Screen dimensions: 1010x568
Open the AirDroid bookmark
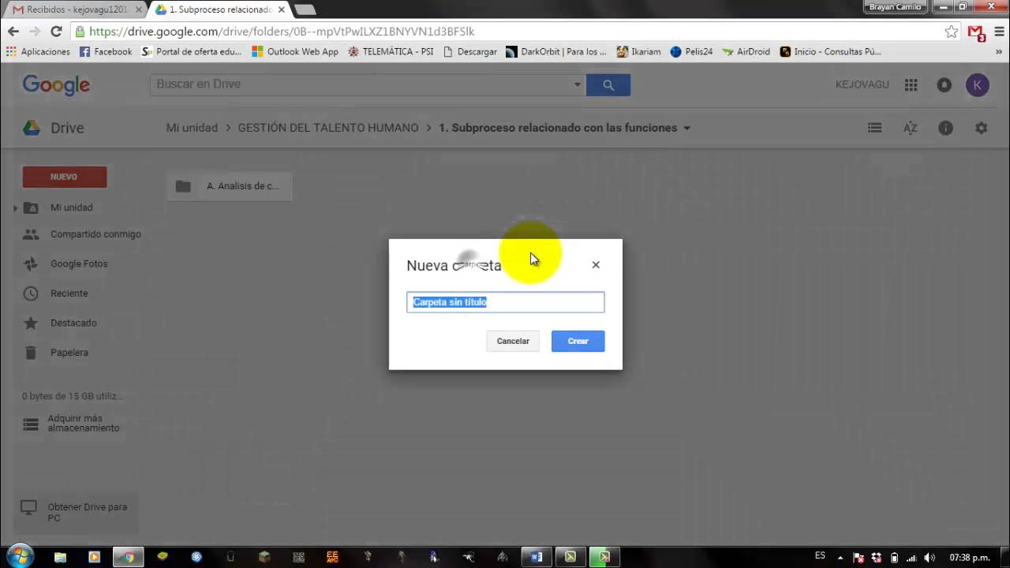coord(746,51)
